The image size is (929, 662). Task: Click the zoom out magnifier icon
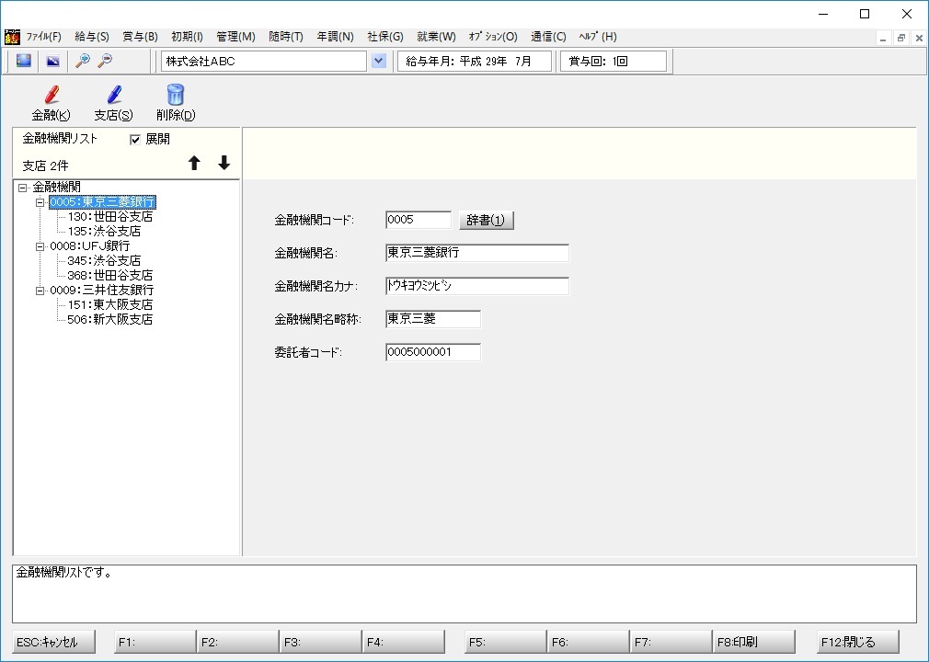click(x=105, y=61)
